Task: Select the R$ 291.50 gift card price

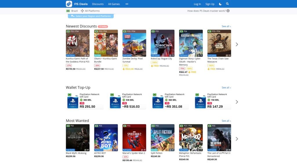Action: coord(87,107)
